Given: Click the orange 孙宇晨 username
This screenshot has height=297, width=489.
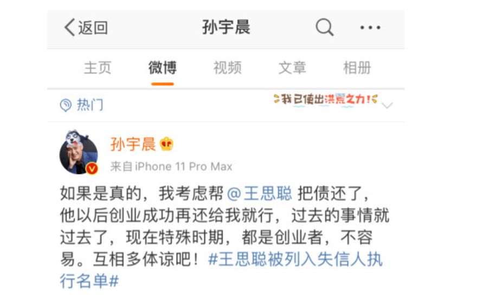Looking at the screenshot, I should pos(133,144).
